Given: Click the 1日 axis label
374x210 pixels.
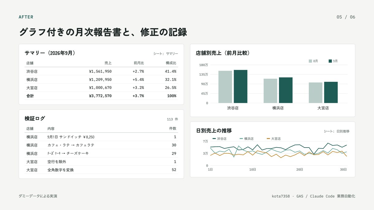Looking at the screenshot, I should [x=210, y=170].
